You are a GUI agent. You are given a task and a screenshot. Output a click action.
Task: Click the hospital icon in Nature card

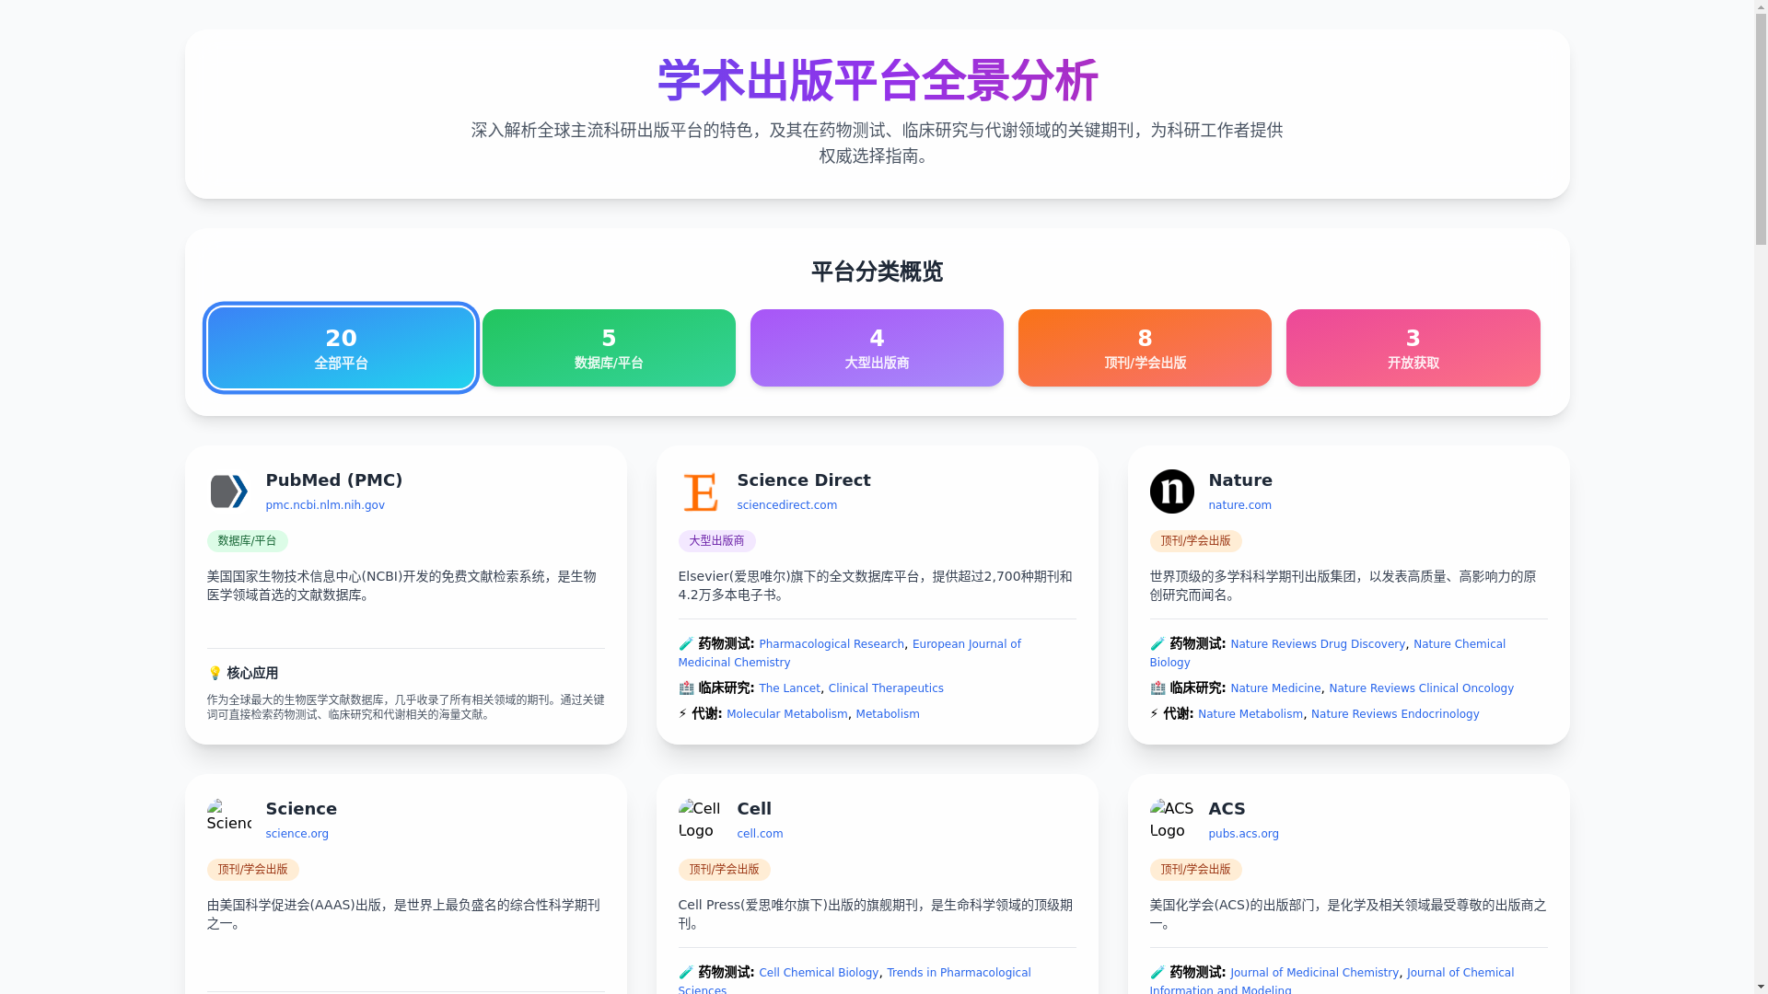pyautogui.click(x=1157, y=688)
